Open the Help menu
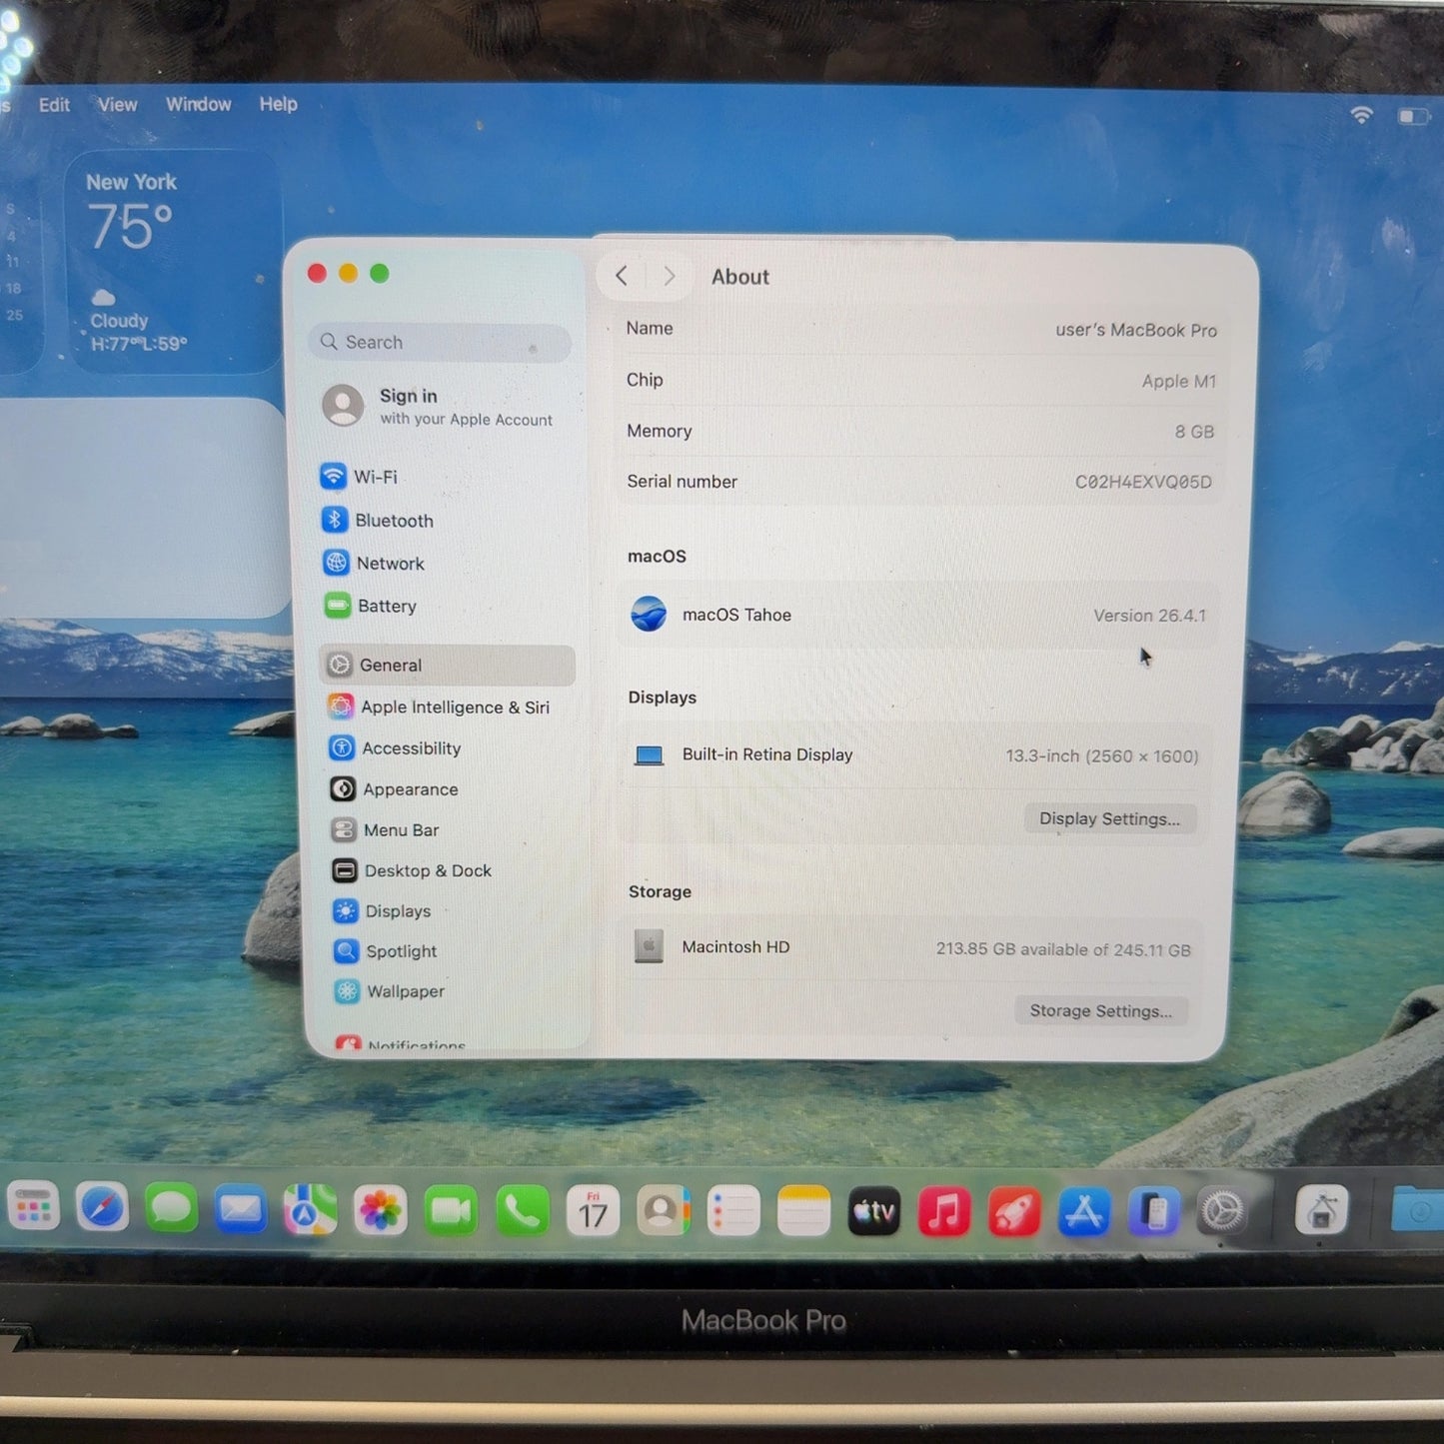The image size is (1444, 1444). (x=278, y=104)
